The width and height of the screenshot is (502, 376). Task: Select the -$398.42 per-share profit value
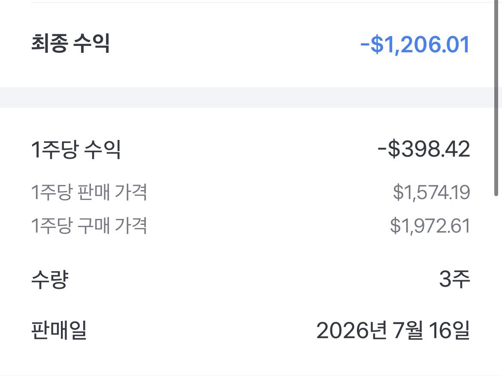click(423, 149)
